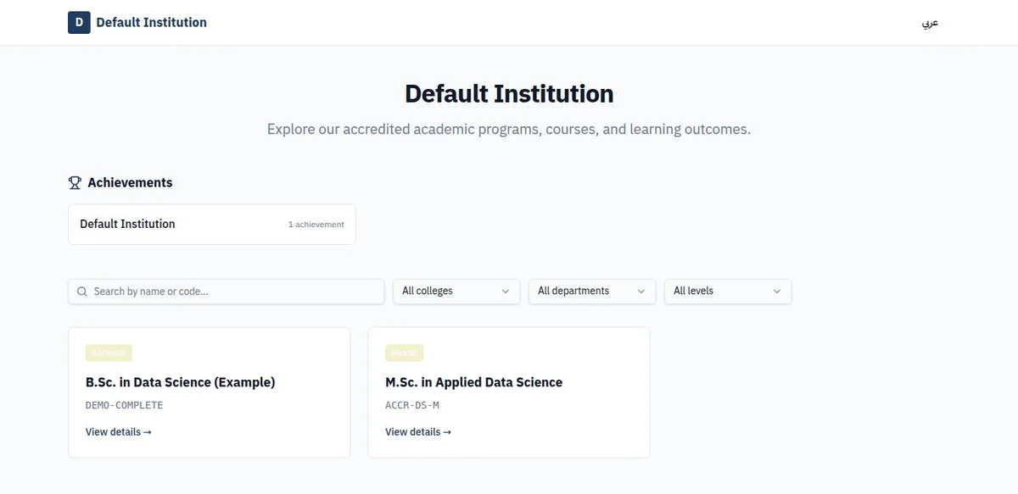Focus the Search by name or code field
The image size is (1018, 494).
click(227, 291)
